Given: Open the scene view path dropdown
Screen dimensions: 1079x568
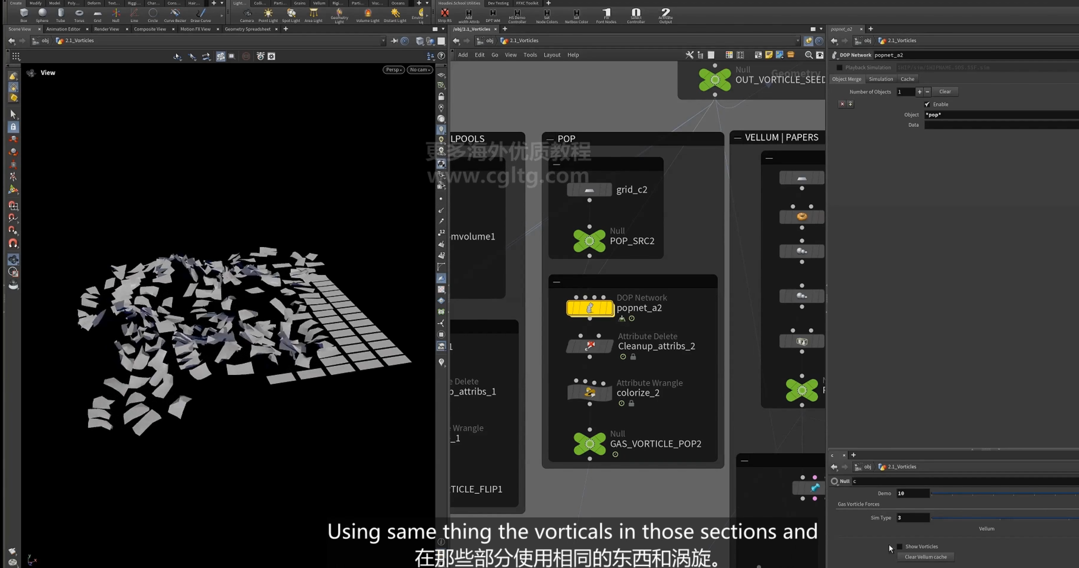Looking at the screenshot, I should (383, 41).
